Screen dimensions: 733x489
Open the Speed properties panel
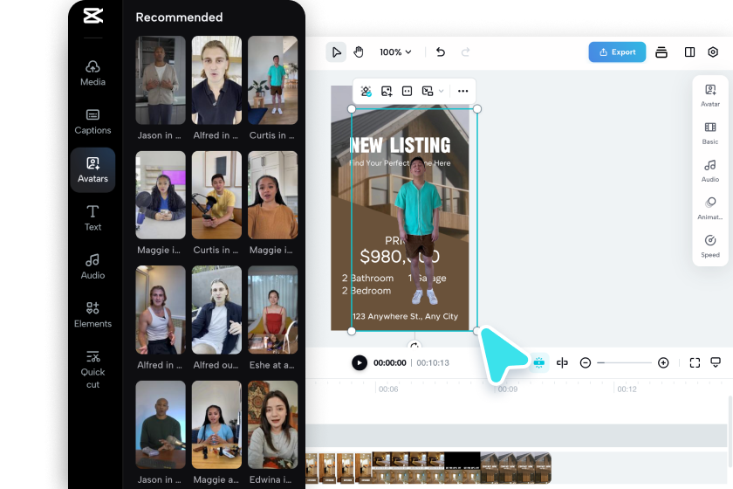710,246
